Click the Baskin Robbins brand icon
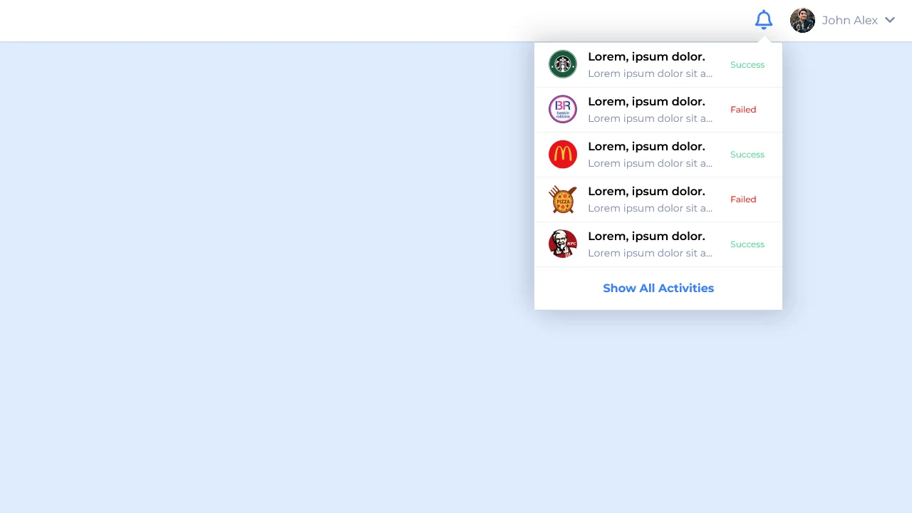Viewport: 912px width, 513px height. 562,109
